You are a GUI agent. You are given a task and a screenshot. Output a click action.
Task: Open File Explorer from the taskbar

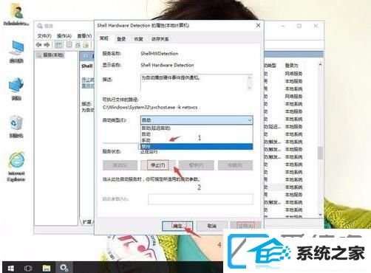[x=47, y=268]
